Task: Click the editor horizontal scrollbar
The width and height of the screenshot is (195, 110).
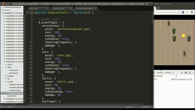Action: click(x=85, y=104)
